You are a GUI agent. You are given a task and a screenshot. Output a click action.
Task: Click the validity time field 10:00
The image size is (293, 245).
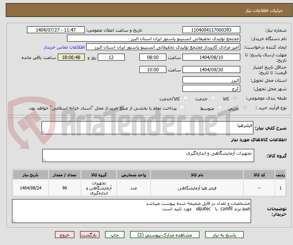153,70
